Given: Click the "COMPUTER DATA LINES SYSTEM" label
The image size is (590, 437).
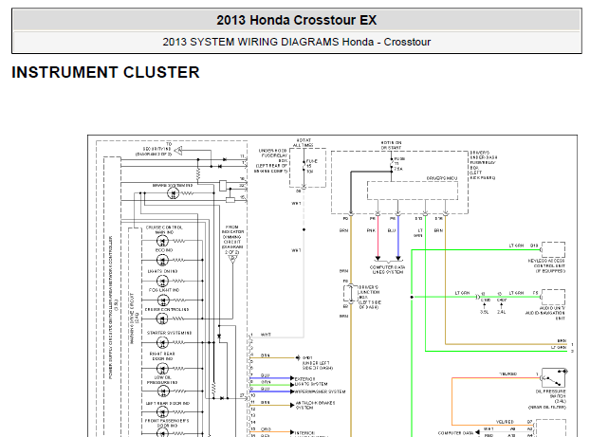Looking at the screenshot, I should pos(388,269).
